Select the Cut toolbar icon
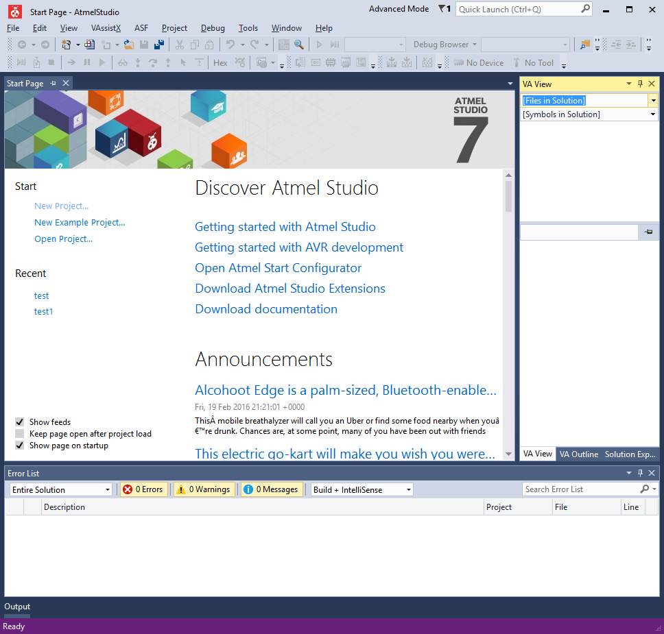 point(179,44)
